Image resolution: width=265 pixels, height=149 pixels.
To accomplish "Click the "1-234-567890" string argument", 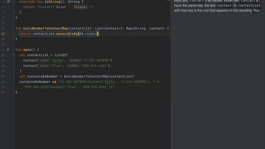I will 96,60.
